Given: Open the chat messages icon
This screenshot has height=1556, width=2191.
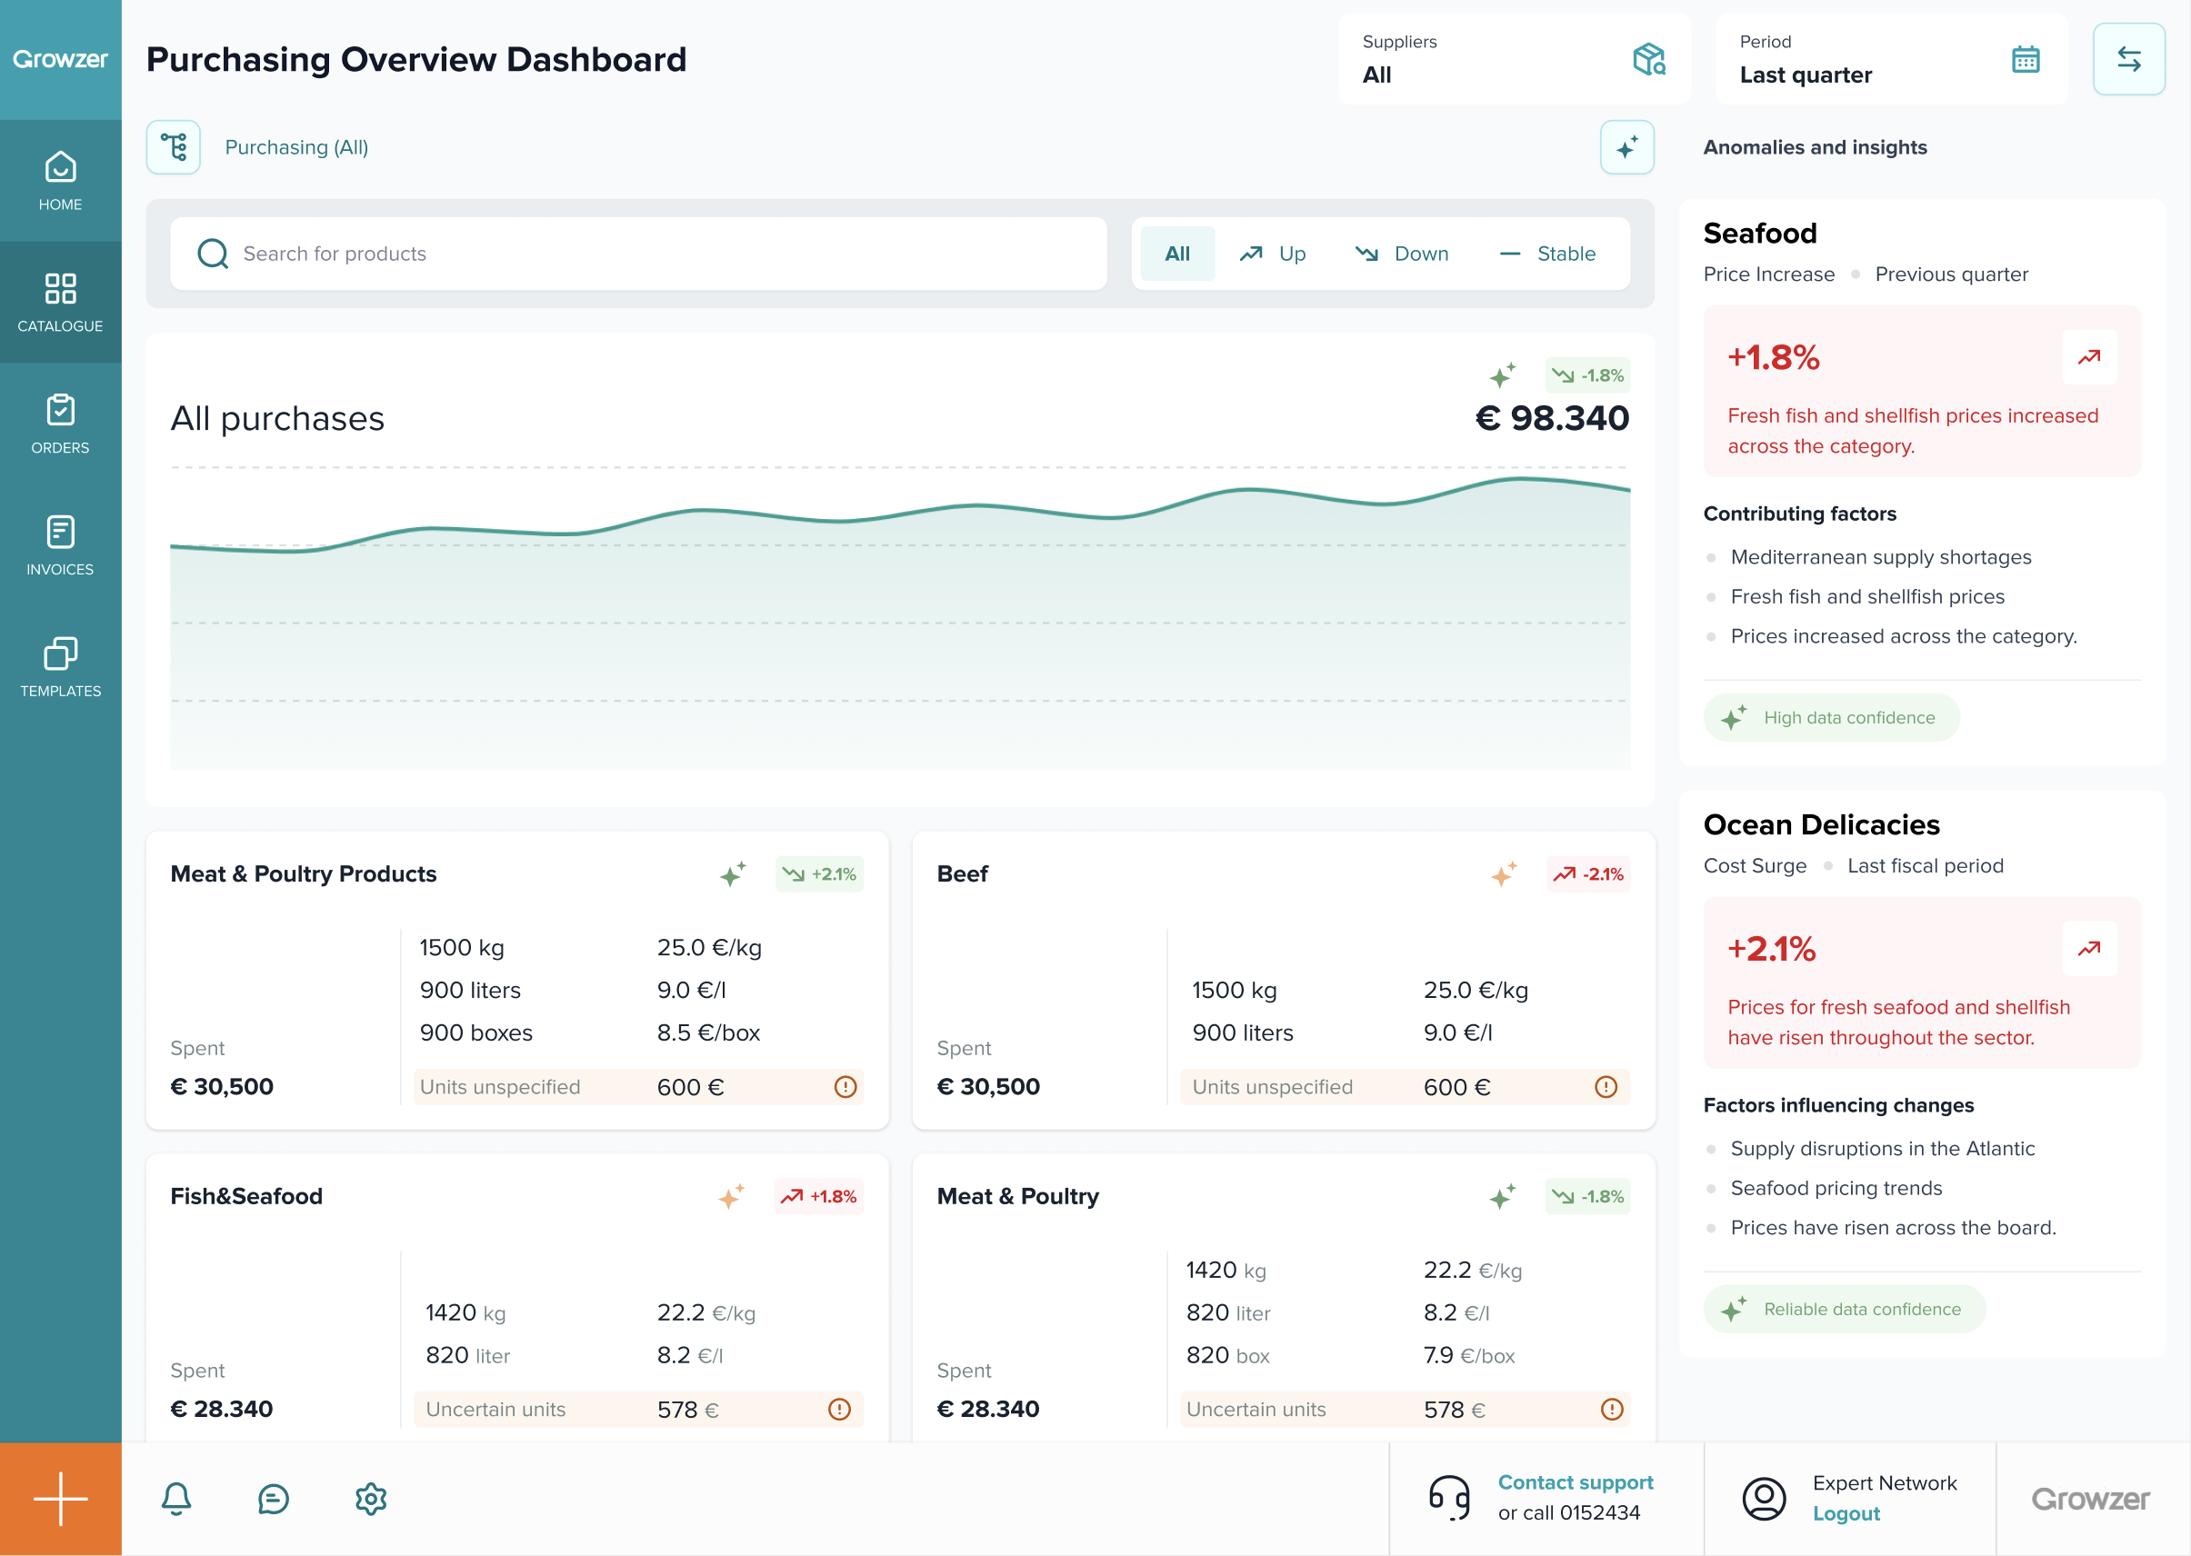Looking at the screenshot, I should [273, 1499].
